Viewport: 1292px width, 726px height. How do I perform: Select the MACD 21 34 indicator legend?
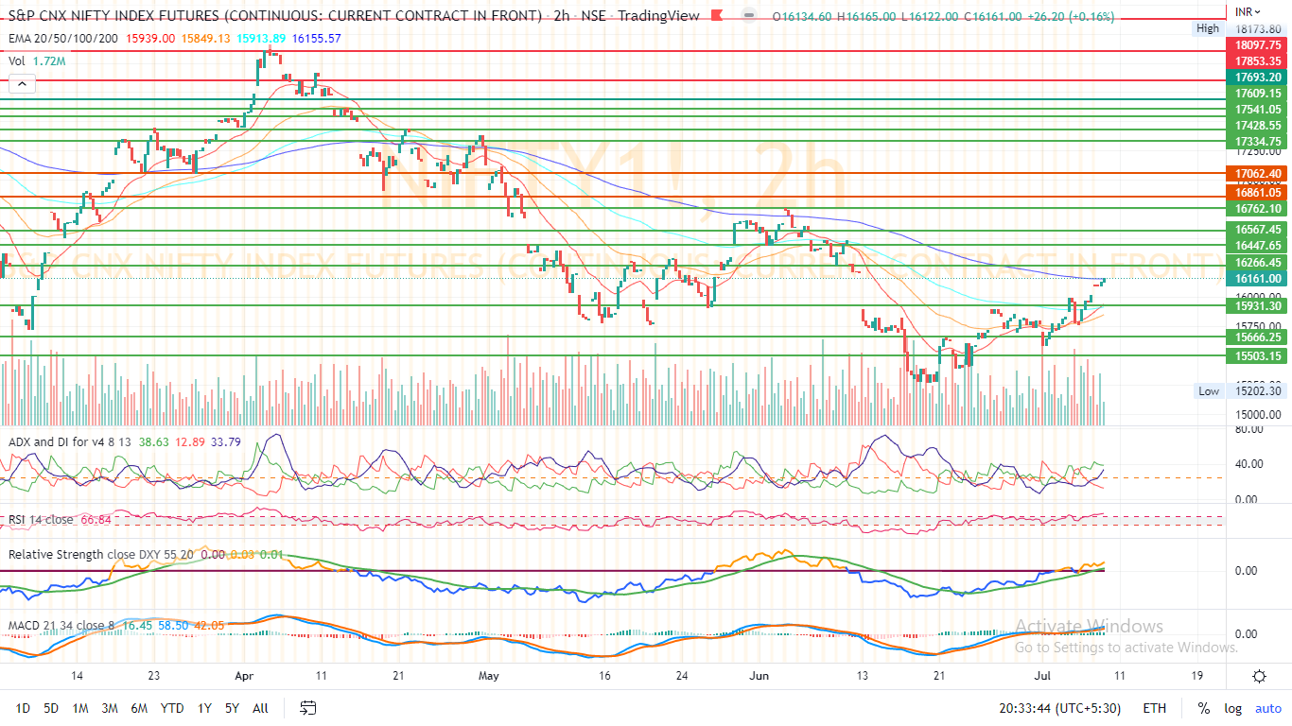pyautogui.click(x=62, y=626)
